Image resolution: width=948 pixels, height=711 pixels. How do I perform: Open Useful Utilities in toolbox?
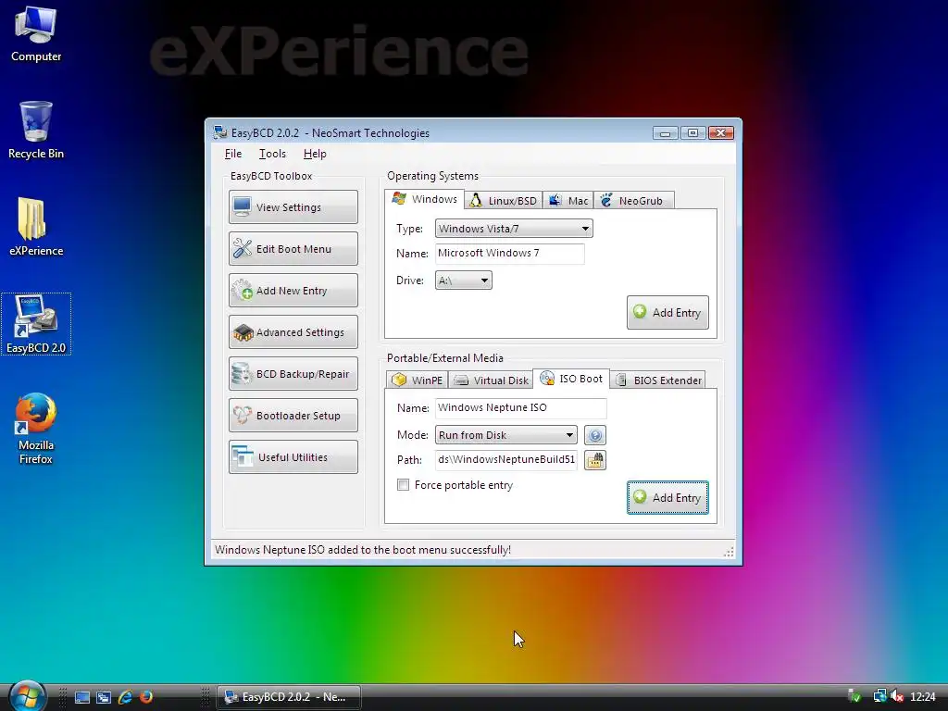click(293, 457)
